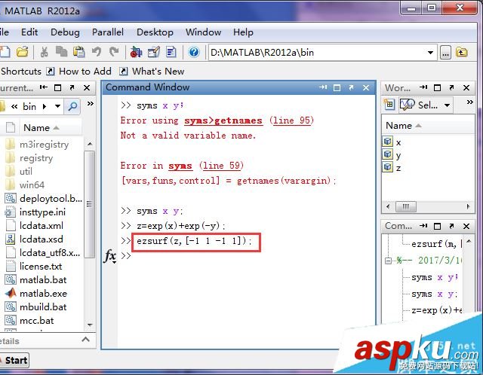Click the current directory path field
Screen dimensions: 483x375
tap(317, 53)
